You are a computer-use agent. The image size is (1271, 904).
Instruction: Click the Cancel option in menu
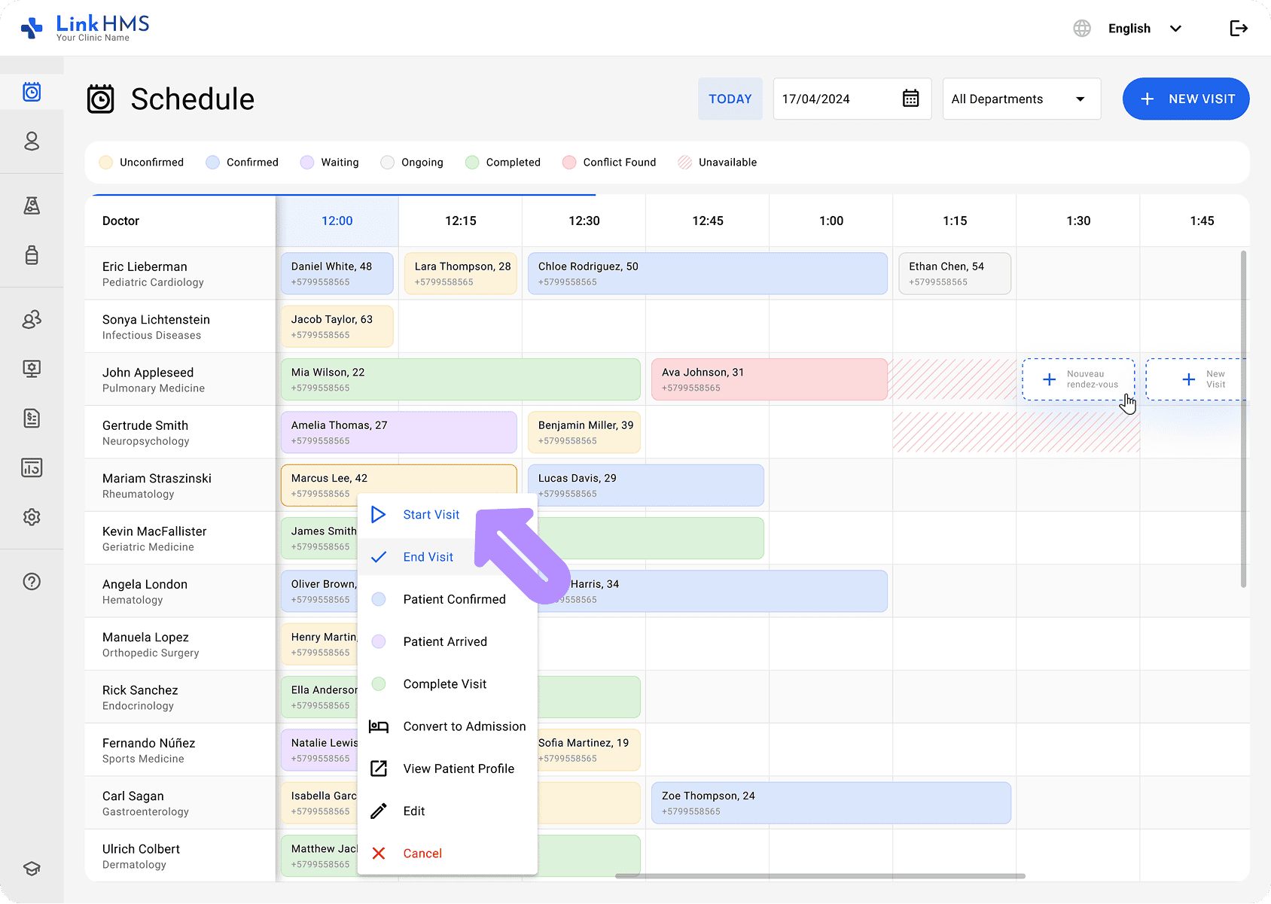[422, 854]
